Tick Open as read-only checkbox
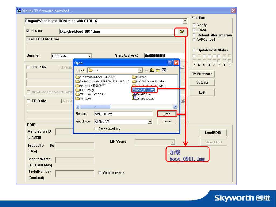Image resolution: width=276 pixels, height=207 pixels. click(95, 129)
